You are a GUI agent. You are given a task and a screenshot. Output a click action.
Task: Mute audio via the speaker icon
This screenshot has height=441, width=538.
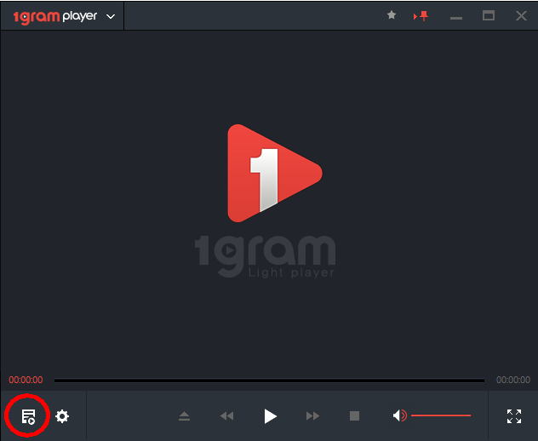[400, 415]
